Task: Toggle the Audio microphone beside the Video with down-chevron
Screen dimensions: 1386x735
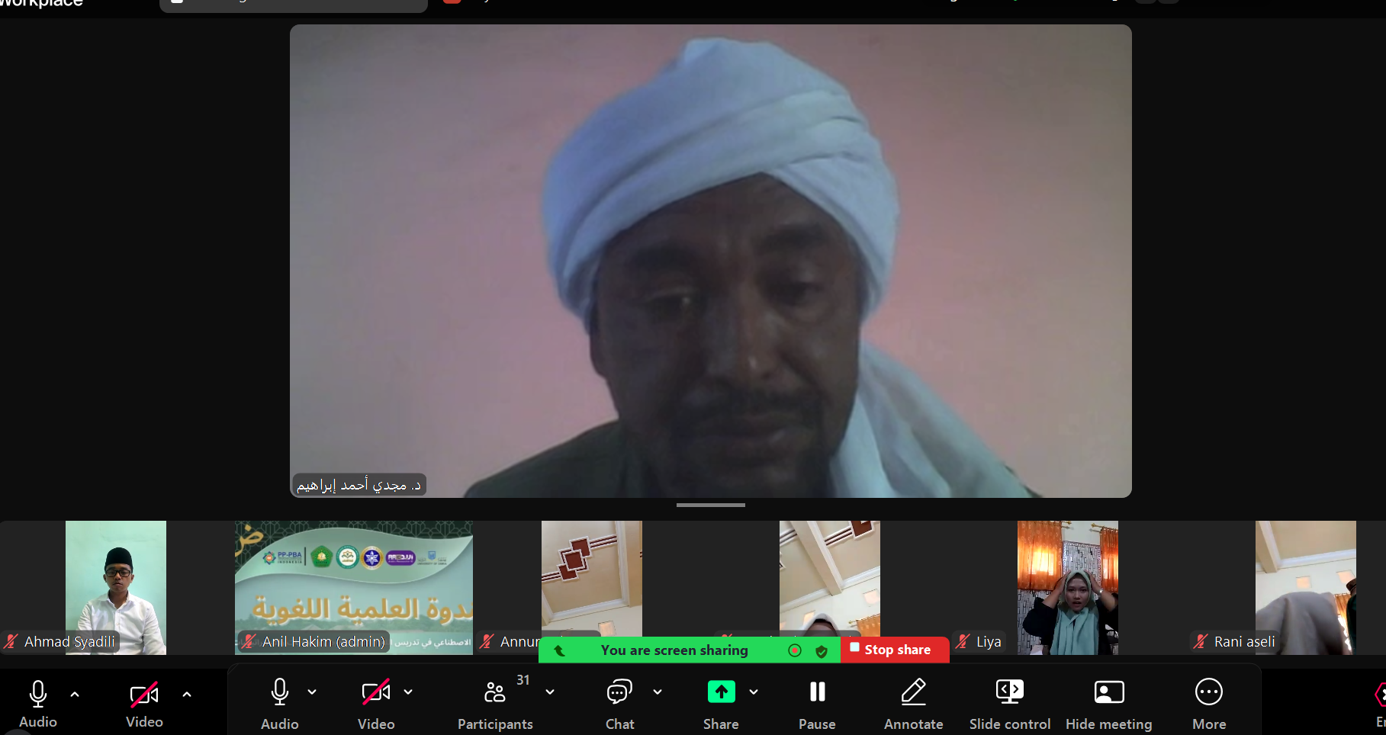Action: click(280, 692)
